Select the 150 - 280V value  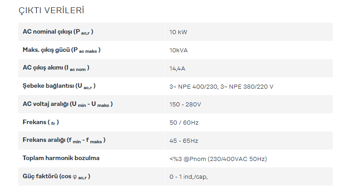tap(185, 105)
